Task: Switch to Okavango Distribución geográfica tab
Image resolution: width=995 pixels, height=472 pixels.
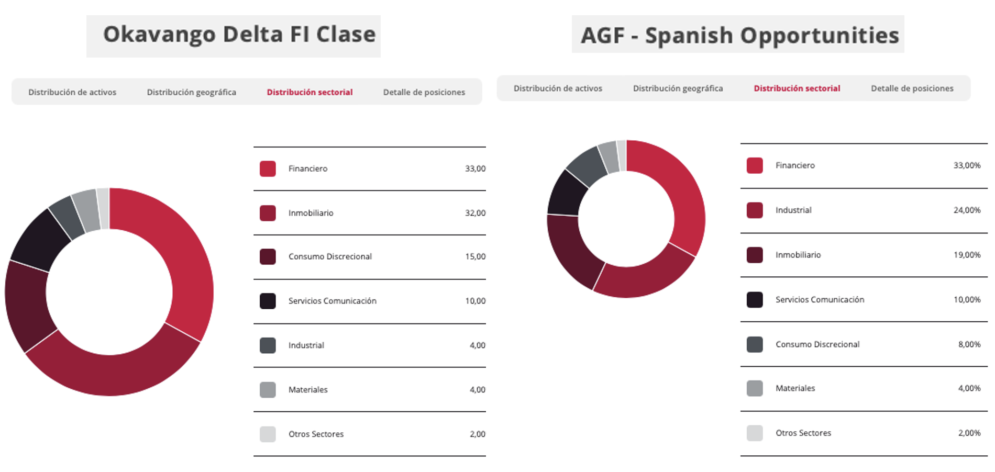Action: [x=191, y=92]
